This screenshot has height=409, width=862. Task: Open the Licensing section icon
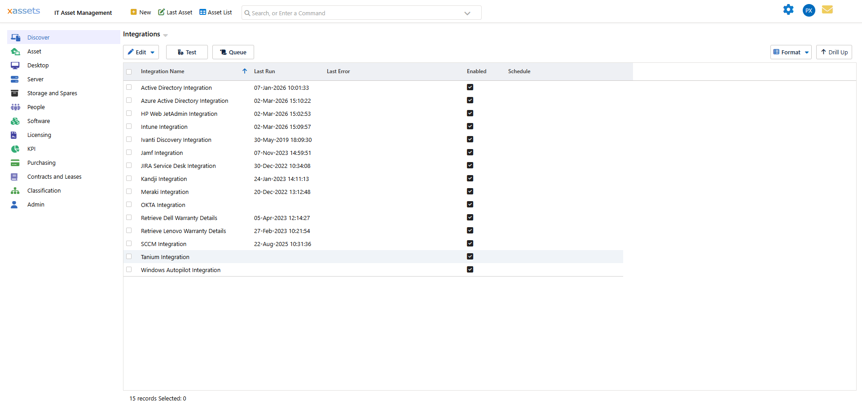pyautogui.click(x=15, y=135)
